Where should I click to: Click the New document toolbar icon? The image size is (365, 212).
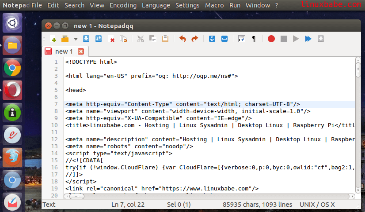pyautogui.click(x=53, y=39)
